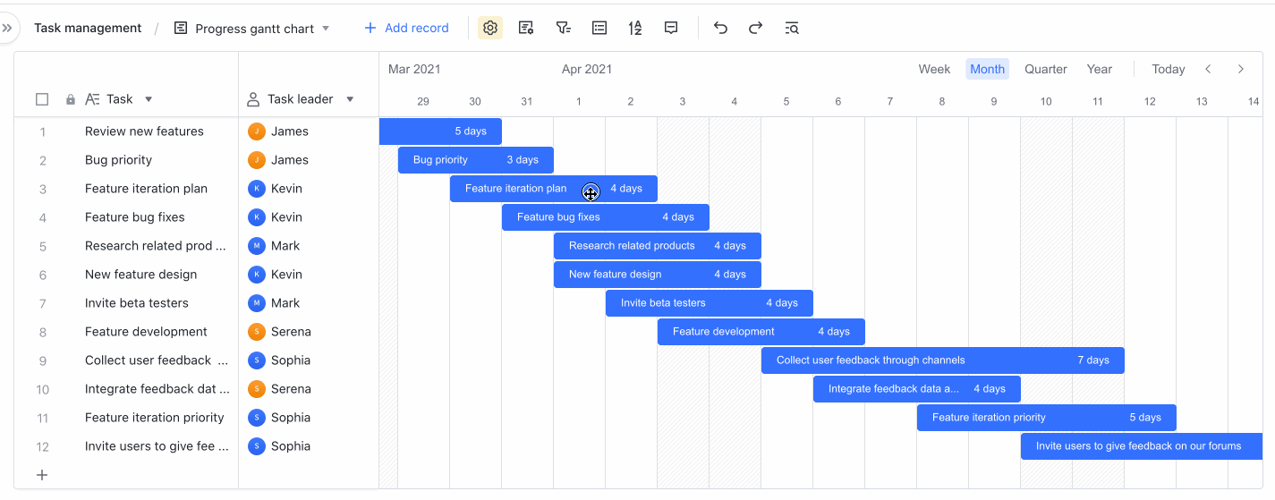Viewport: 1275px width, 500px height.
Task: Undo the last action
Action: pos(720,28)
